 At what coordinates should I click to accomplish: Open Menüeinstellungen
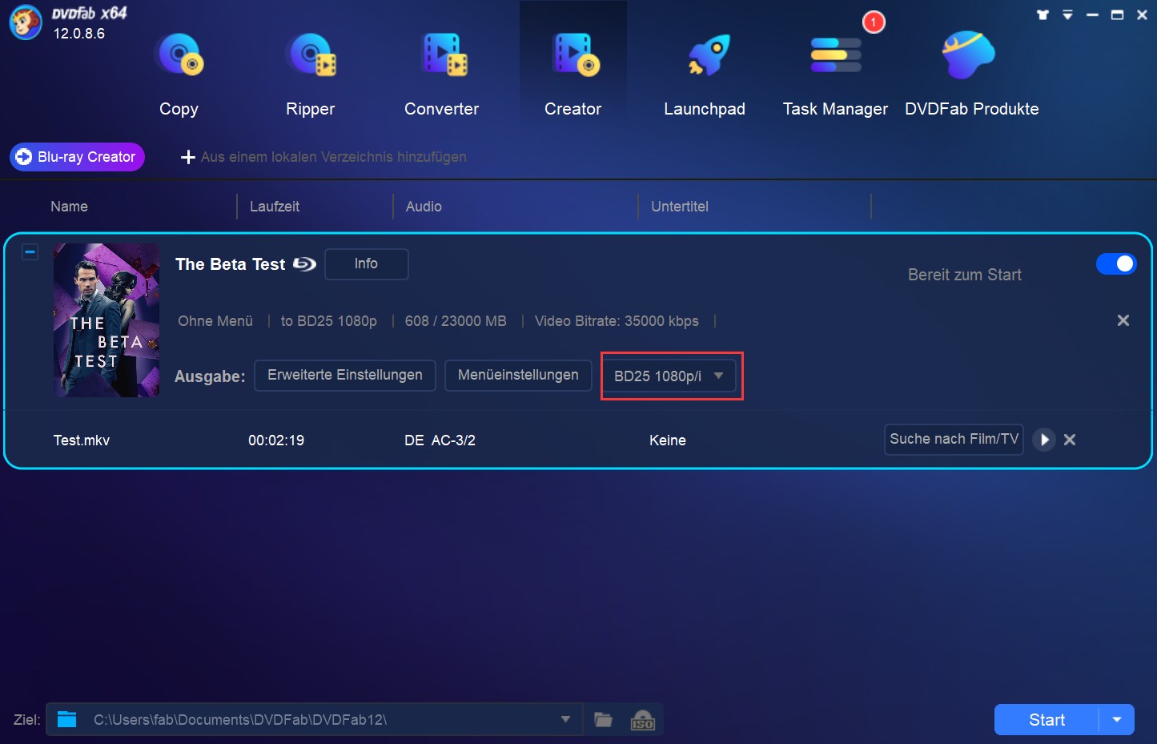(518, 376)
